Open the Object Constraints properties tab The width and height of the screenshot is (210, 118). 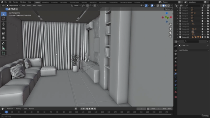pyautogui.click(x=176, y=85)
